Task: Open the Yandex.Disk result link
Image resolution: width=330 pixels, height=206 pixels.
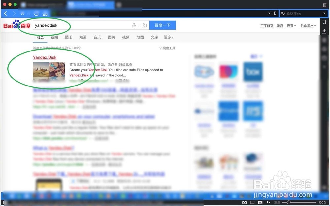Action: tap(45, 57)
